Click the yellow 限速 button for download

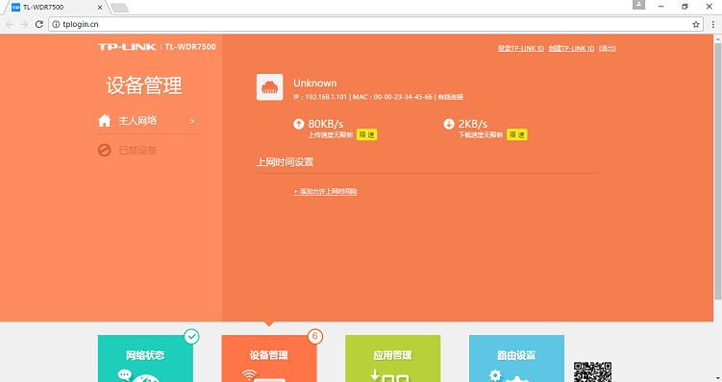516,134
